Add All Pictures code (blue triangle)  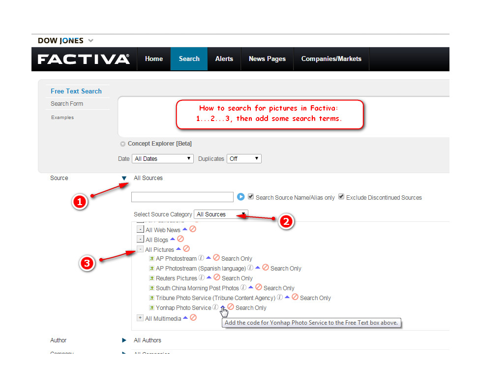click(179, 249)
